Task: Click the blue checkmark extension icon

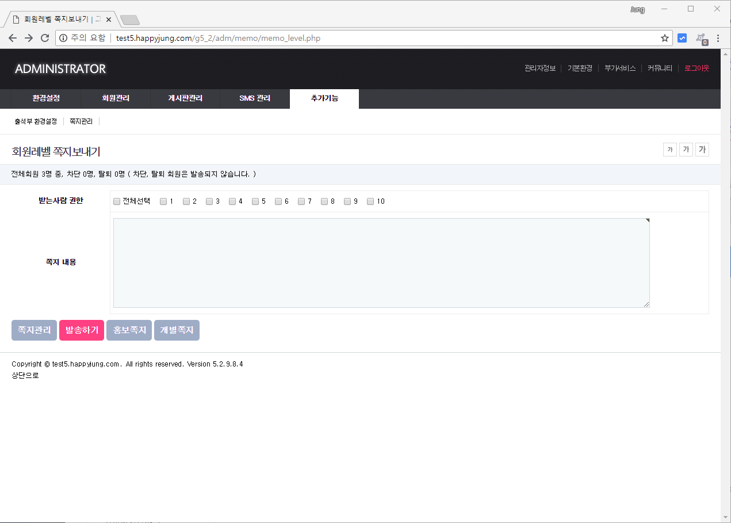Action: [x=682, y=39]
